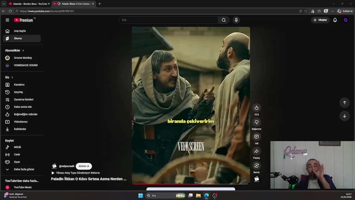
Task: Open Ana Sayfa in sidebar
Action: 22,31
